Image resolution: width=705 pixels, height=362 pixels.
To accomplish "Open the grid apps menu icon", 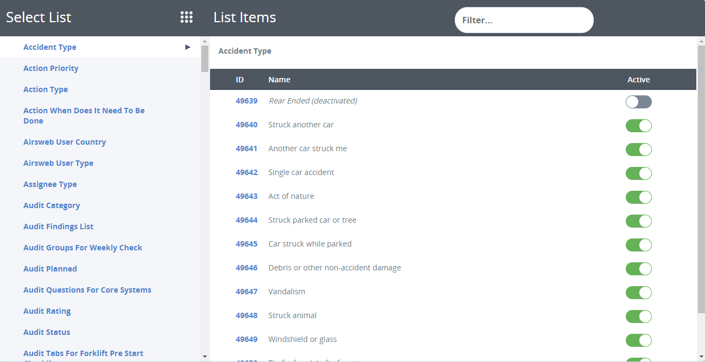I will point(186,17).
